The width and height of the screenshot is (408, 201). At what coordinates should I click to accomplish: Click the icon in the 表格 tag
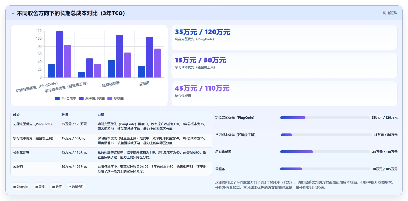tap(37, 187)
